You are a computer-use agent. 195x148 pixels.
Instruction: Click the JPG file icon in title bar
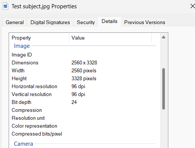click(x=5, y=6)
